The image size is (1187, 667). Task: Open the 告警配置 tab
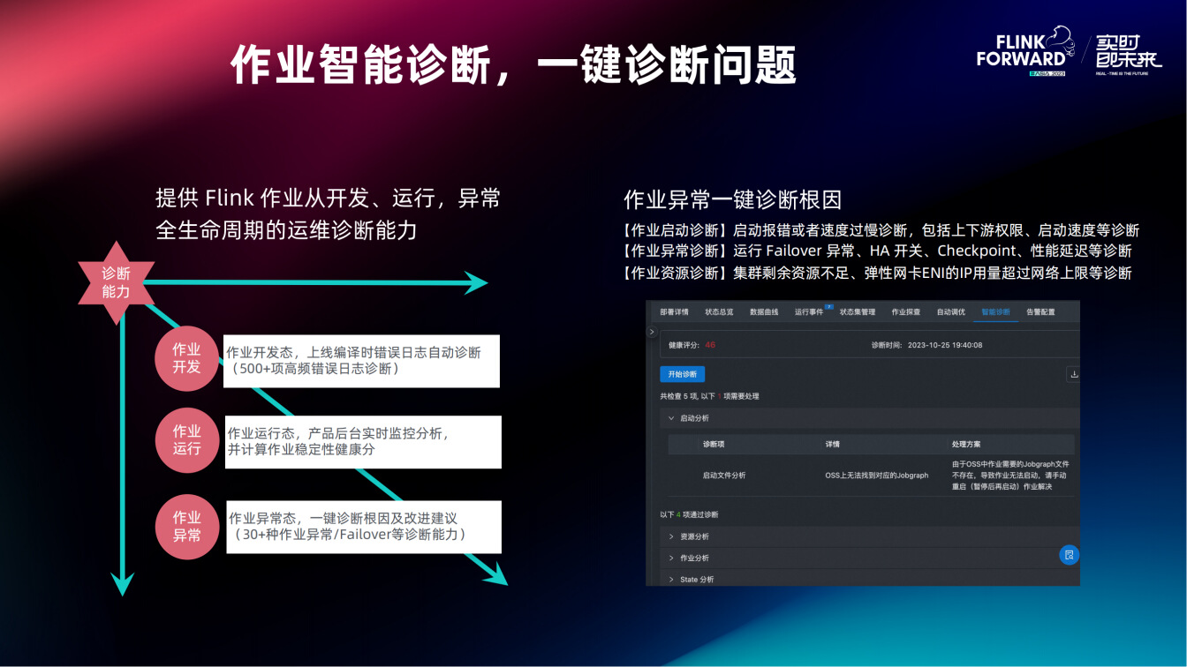(x=1040, y=312)
